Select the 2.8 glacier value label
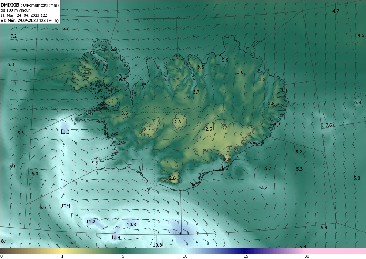Viewport: 366px width, 259px height. [x=178, y=122]
